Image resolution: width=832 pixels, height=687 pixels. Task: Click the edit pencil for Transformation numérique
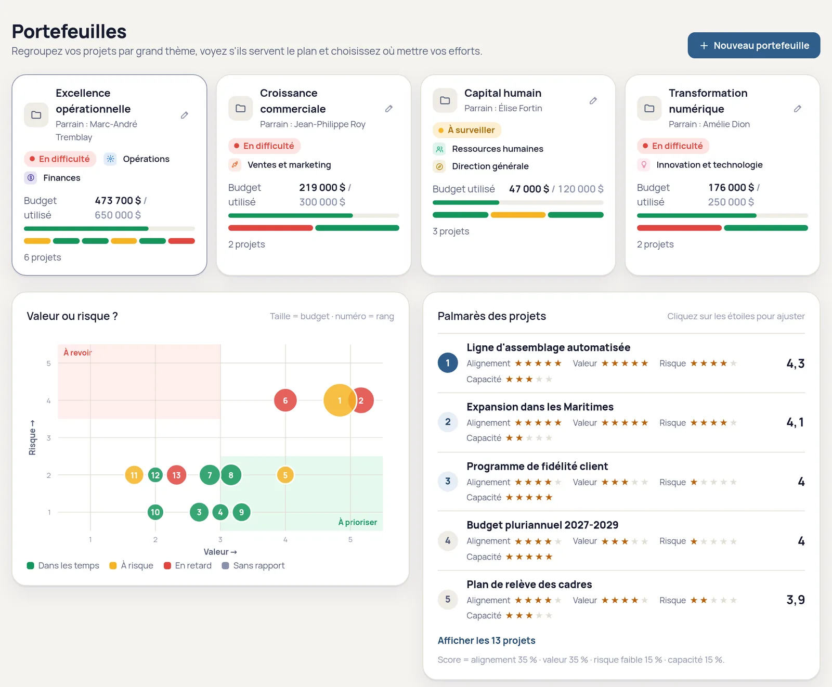pyautogui.click(x=798, y=109)
